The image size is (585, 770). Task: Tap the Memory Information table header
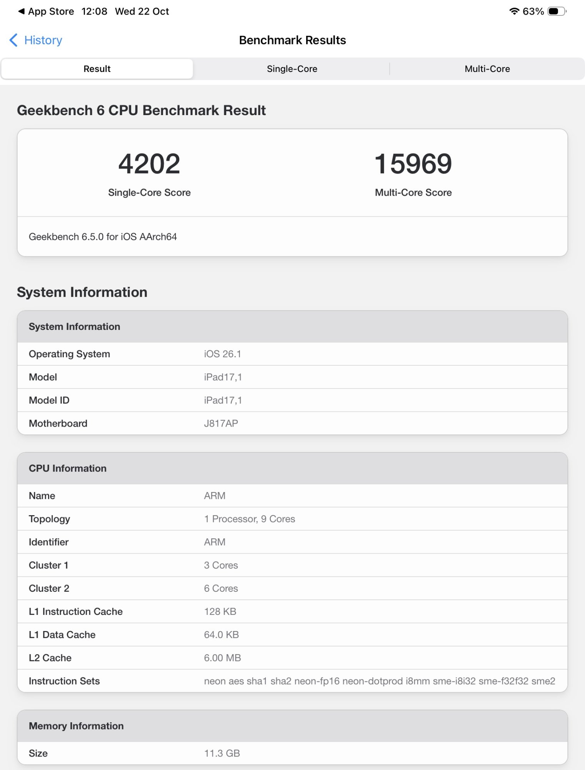[292, 726]
